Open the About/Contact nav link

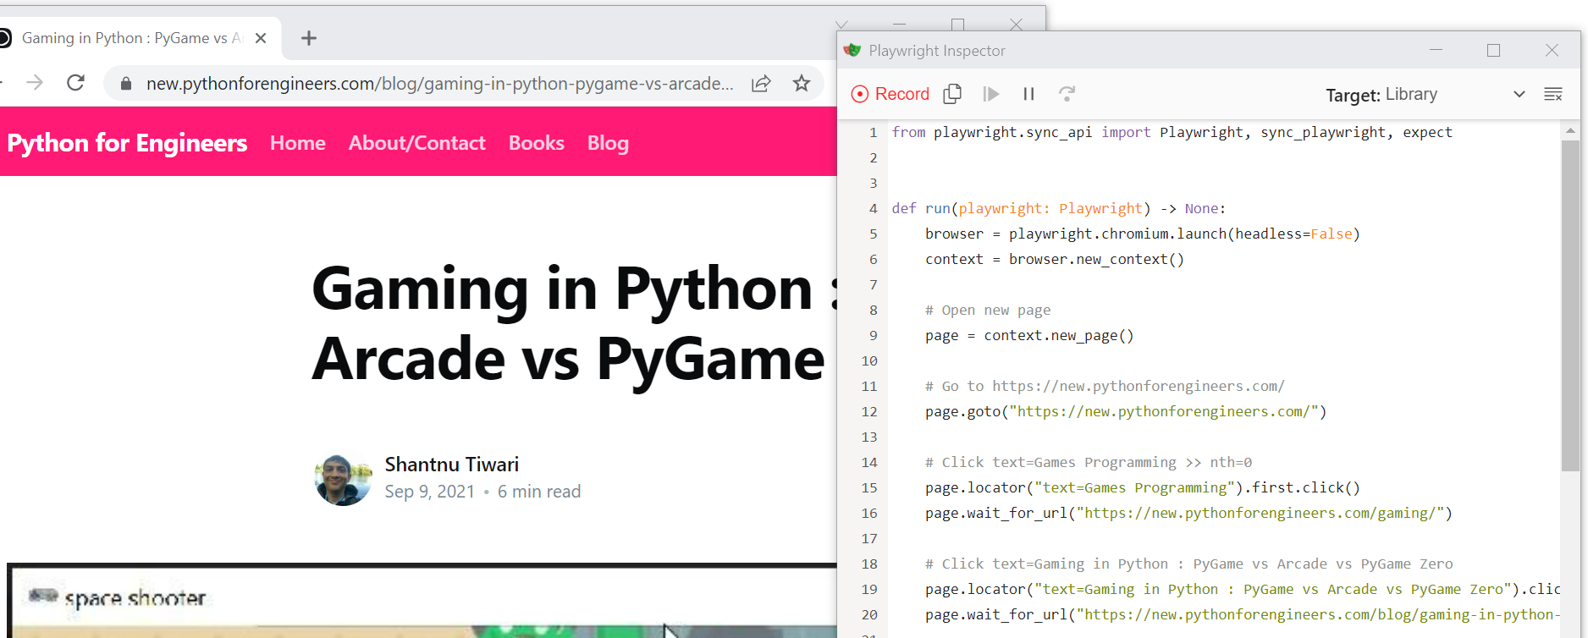coord(417,143)
